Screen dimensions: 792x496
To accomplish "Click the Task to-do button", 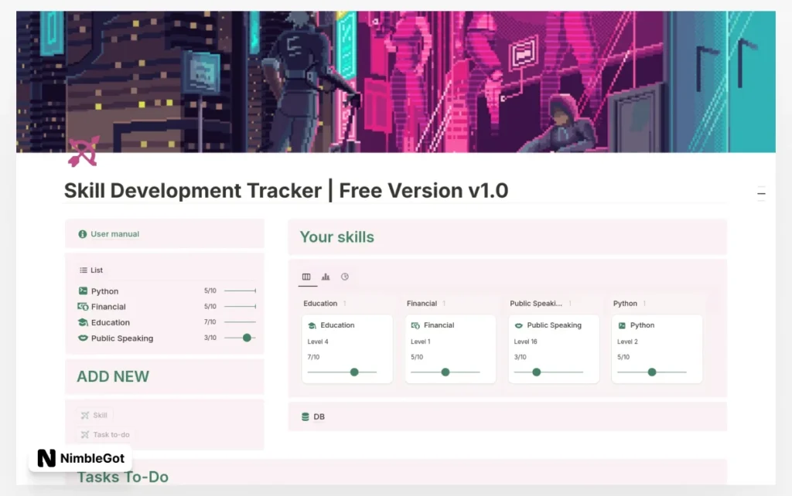I will tap(105, 434).
